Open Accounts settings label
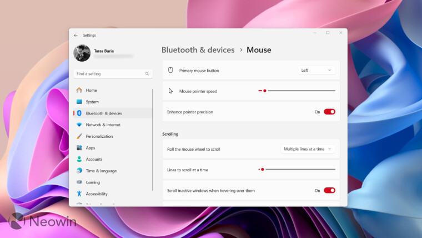 94,159
